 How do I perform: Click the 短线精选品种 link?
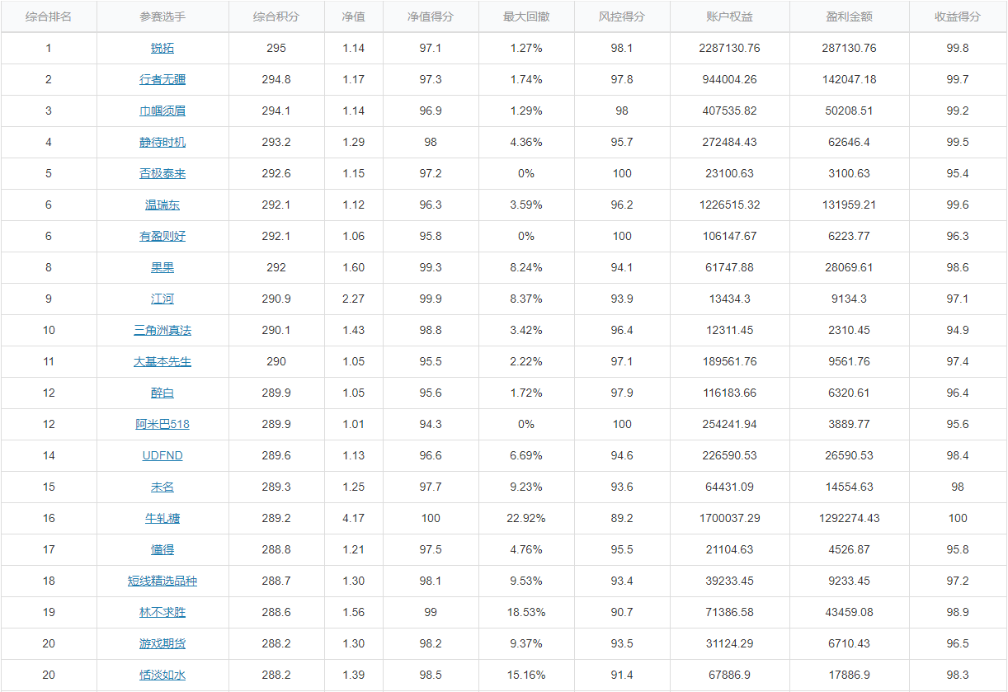163,581
